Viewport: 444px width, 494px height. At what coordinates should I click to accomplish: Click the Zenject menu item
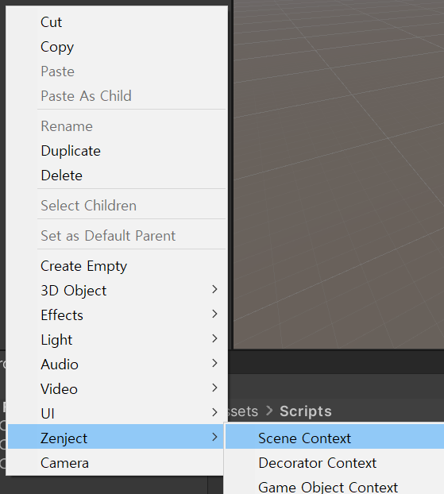117,437
